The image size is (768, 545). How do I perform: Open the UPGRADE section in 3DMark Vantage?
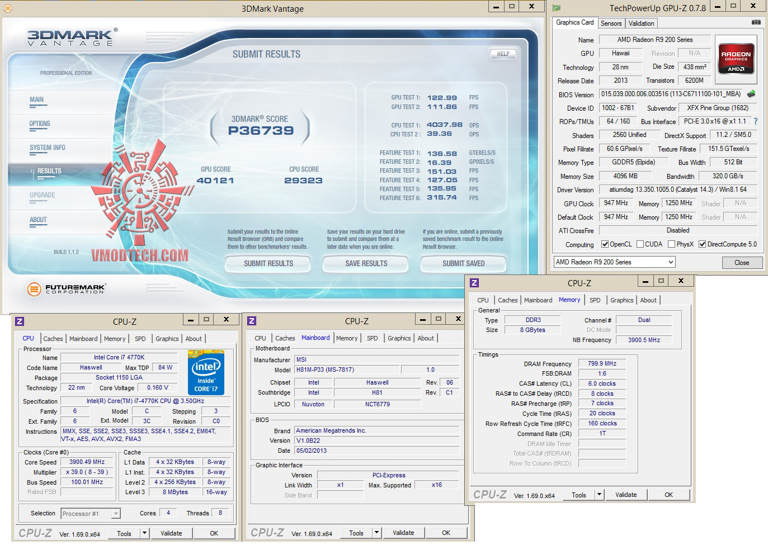click(43, 196)
